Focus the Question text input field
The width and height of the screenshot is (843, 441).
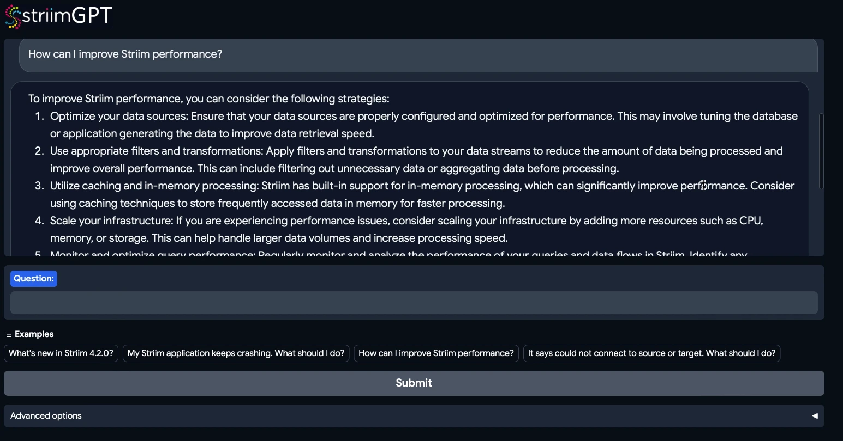pos(414,303)
